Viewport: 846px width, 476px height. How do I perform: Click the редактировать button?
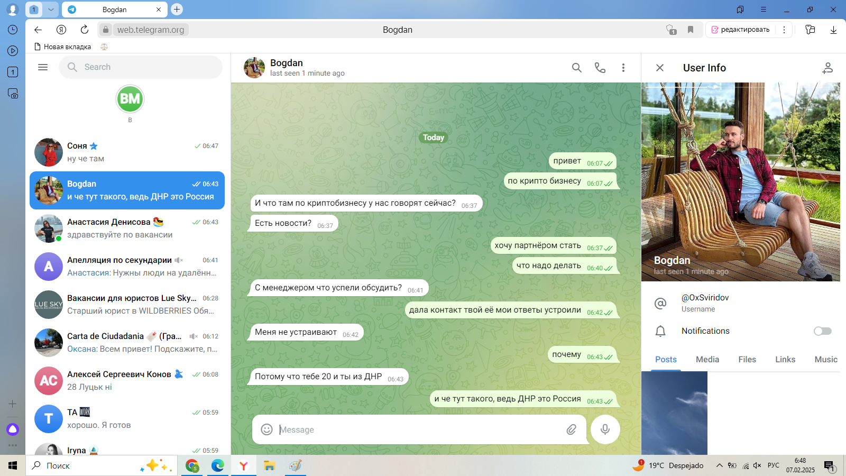pyautogui.click(x=740, y=30)
